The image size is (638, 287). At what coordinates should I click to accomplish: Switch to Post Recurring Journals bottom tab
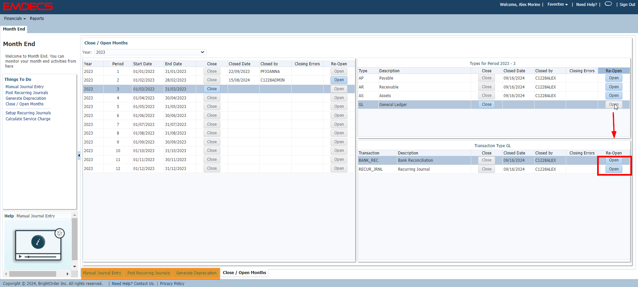[149, 273]
